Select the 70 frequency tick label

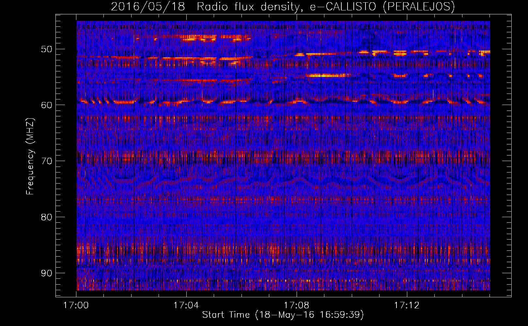pos(47,161)
